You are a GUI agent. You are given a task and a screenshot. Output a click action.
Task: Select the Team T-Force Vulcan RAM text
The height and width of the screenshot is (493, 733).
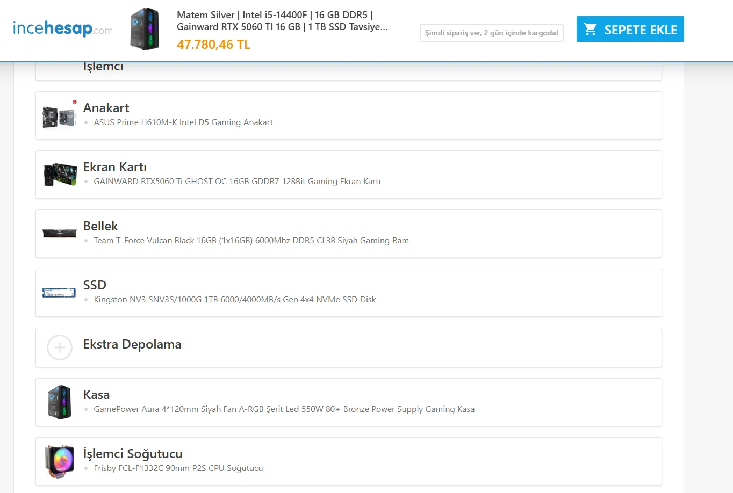click(251, 241)
